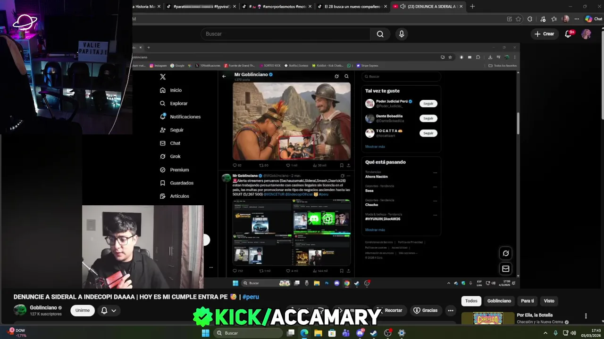Click the video player showing Mr Goblinciano's feed
The height and width of the screenshot is (339, 604).
pos(326,165)
